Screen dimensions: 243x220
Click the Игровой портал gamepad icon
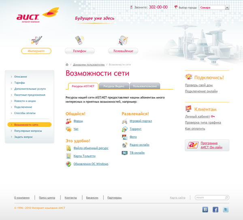click(125, 121)
